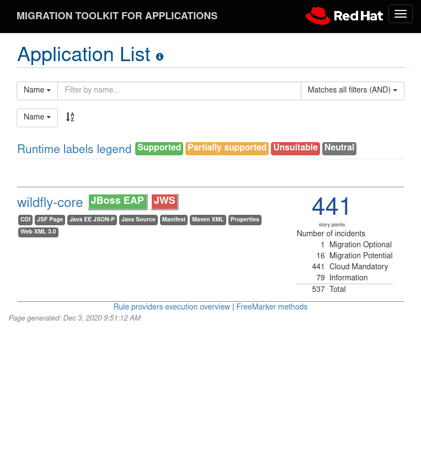The height and width of the screenshot is (461, 421).
Task: Click the JWS runtime label
Action: (x=164, y=202)
